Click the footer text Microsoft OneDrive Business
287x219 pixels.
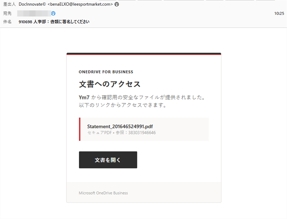(103, 193)
